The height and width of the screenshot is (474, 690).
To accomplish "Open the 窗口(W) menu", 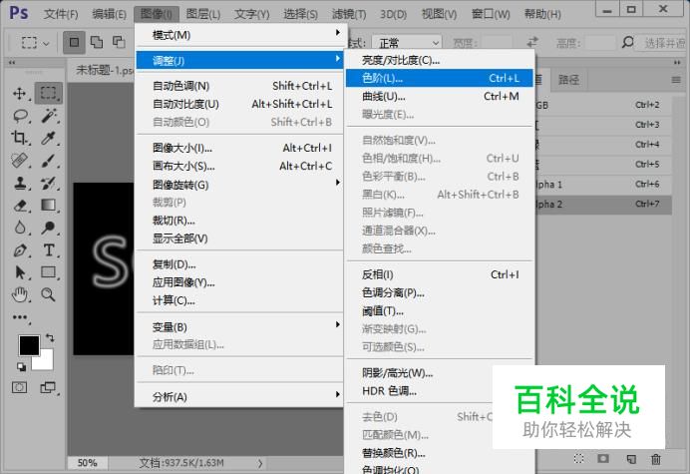I will click(491, 14).
